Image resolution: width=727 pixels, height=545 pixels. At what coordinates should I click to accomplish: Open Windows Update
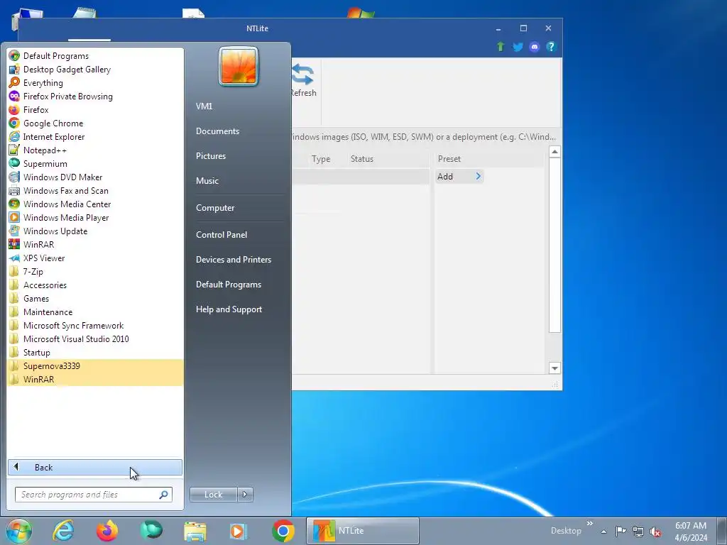click(x=95, y=231)
